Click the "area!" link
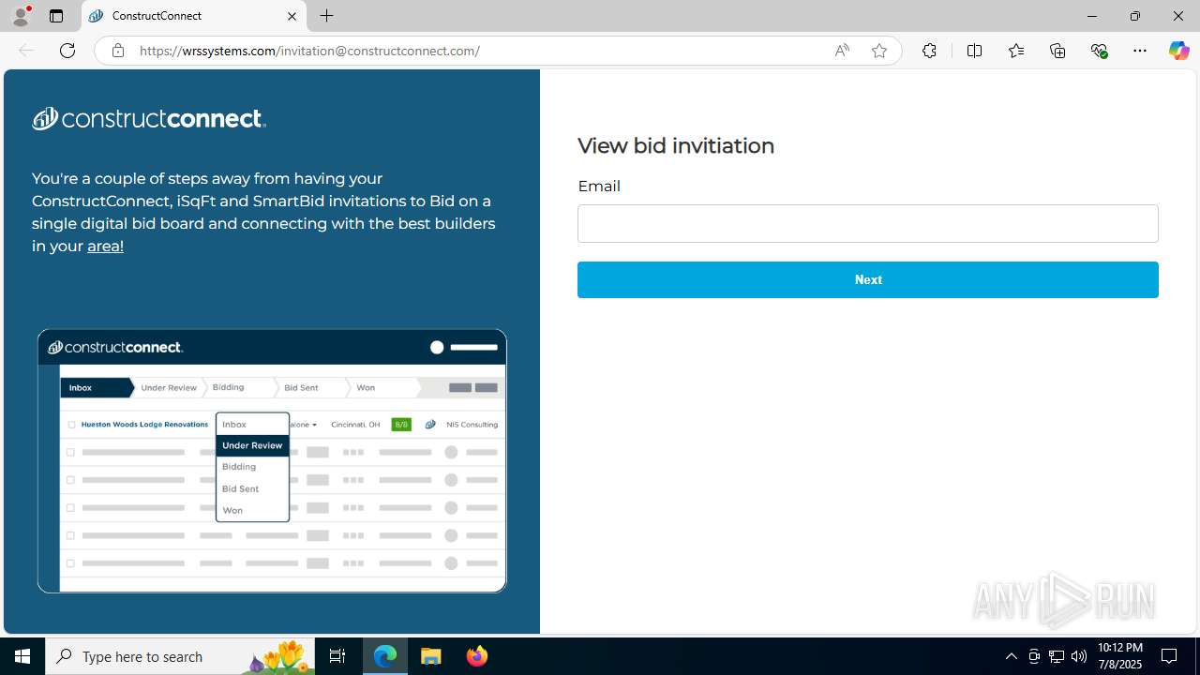Viewport: 1200px width, 675px height. point(105,246)
